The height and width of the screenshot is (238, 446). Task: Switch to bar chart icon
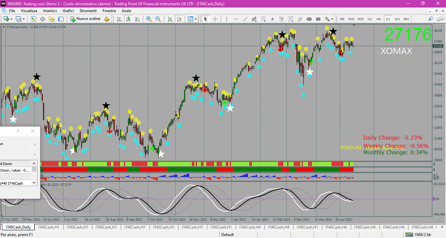119,19
